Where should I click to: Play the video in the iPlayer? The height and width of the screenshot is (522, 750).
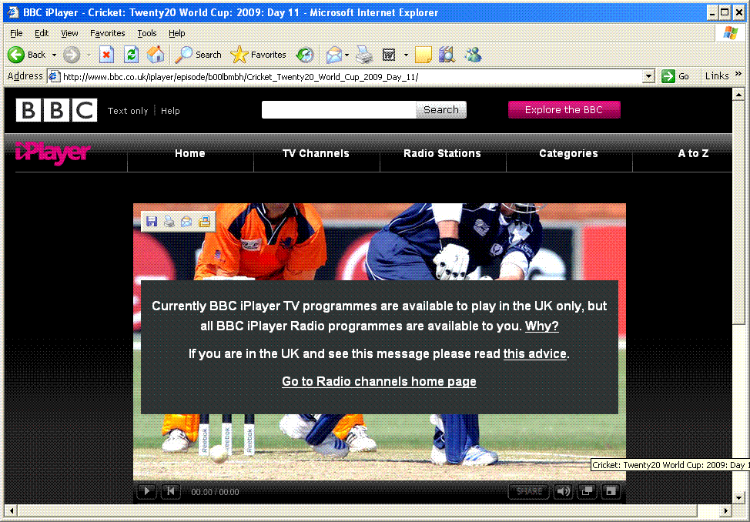(146, 491)
